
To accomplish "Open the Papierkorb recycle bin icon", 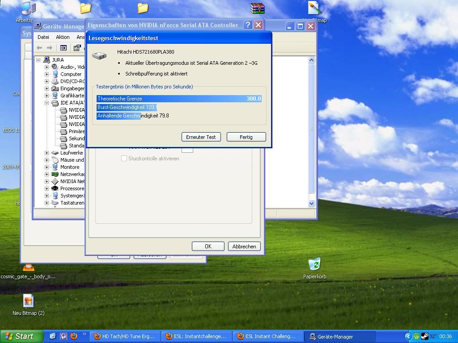I will coord(314,264).
